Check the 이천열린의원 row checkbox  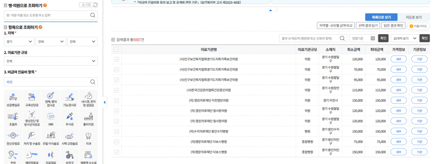pos(116,100)
